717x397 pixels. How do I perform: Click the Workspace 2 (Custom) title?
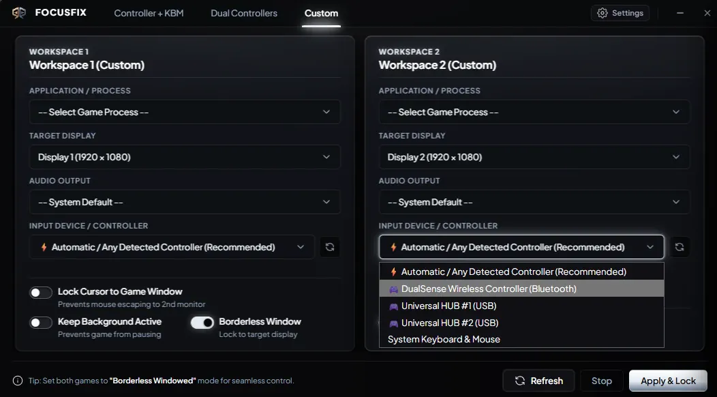437,65
